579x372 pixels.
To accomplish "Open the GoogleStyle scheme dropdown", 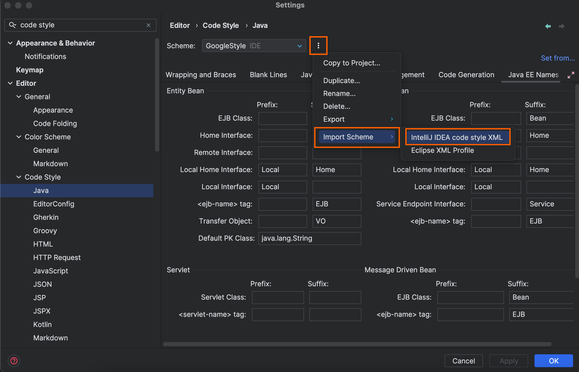I will [254, 46].
